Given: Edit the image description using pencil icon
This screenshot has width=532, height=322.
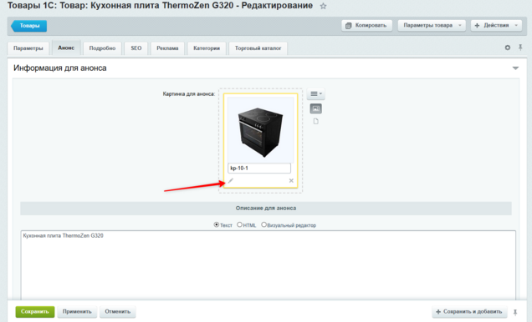Looking at the screenshot, I should (231, 181).
